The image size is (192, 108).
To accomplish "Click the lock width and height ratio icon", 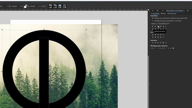I will click(x=25, y=6).
